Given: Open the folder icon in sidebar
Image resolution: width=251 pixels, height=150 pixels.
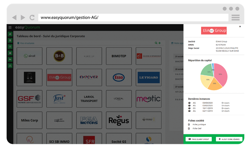Looking at the screenshot, I should point(10,59).
